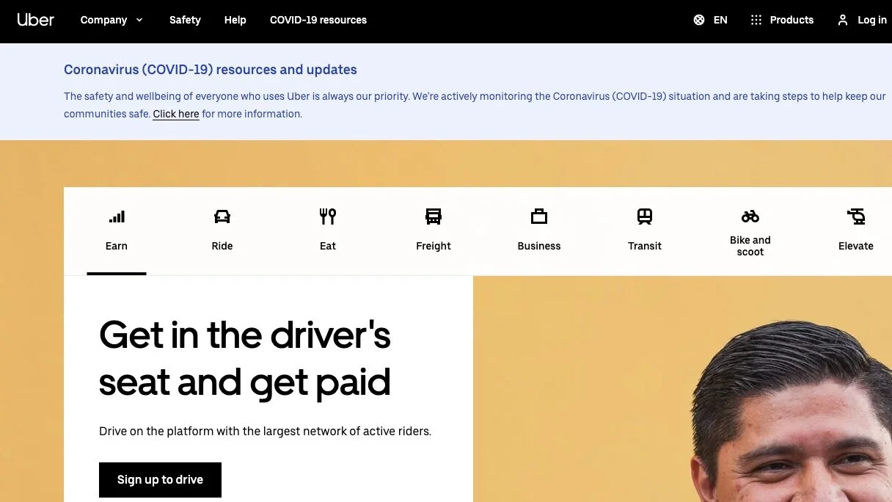892x502 pixels.
Task: Follow the Click here link
Action: [176, 114]
